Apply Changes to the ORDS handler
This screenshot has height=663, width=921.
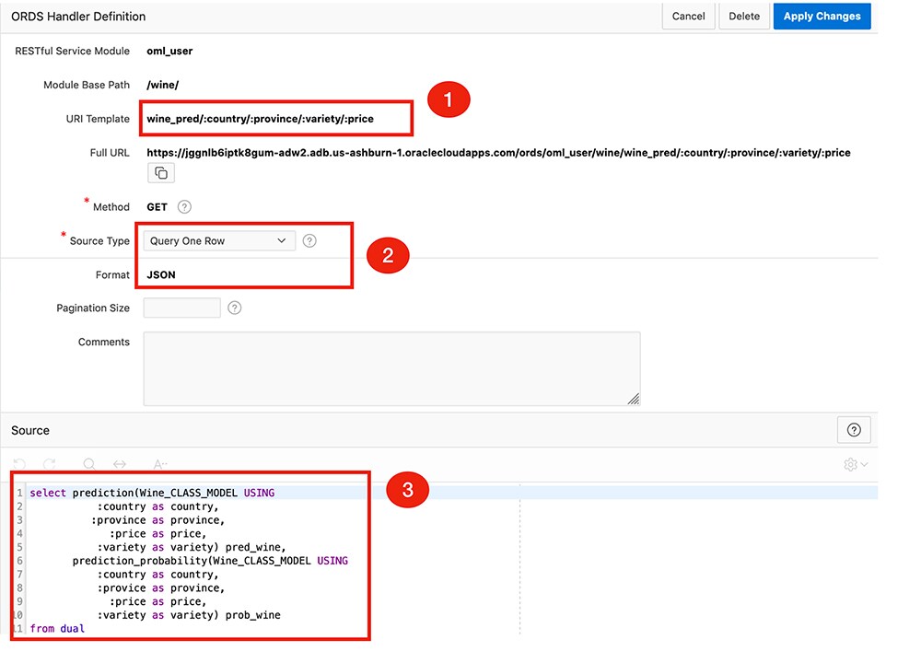point(822,16)
